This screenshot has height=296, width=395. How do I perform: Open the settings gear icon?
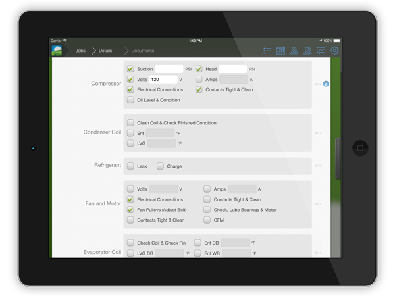(334, 51)
